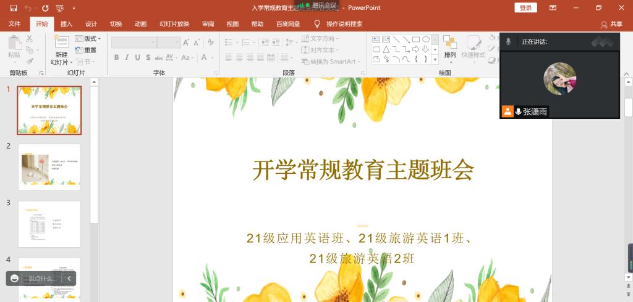
Task: Toggle Strikethrough (abc) formatting
Action: click(x=159, y=57)
